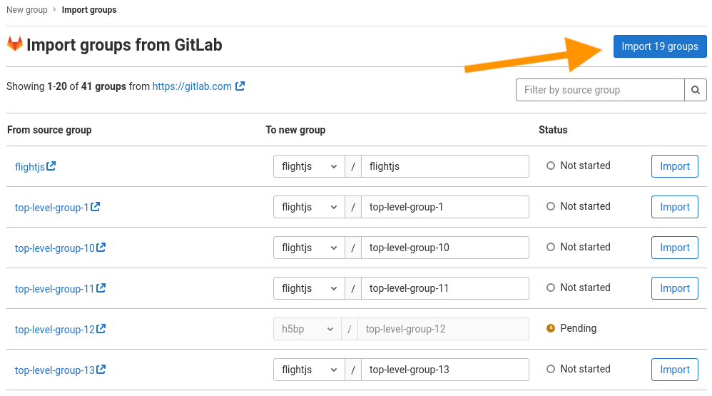712x396 pixels.
Task: Select Import groups breadcrumb item
Action: (89, 10)
